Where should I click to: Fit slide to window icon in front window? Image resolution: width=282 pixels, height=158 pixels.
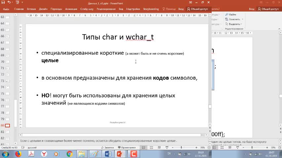click(209, 147)
